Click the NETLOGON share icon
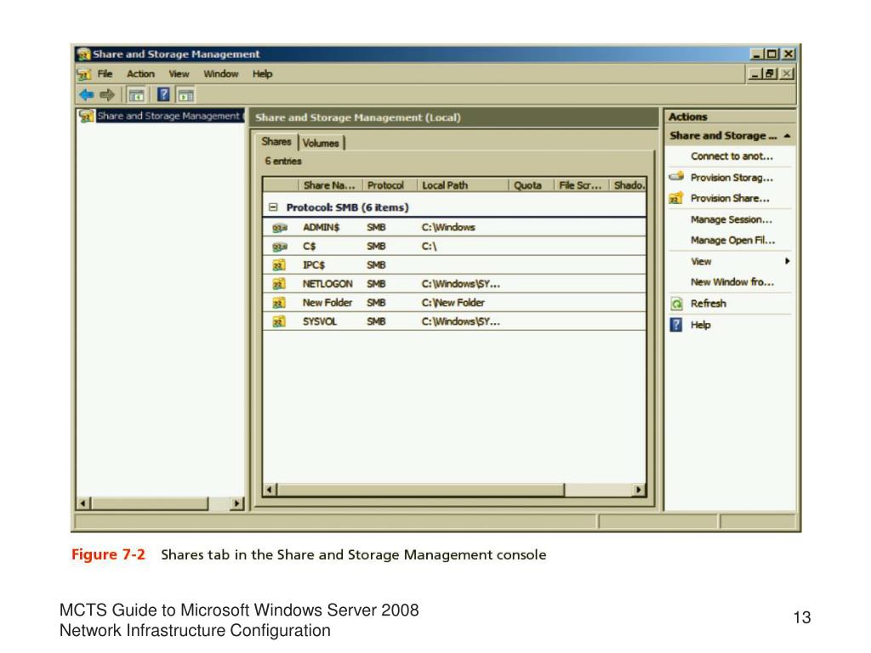Image resolution: width=871 pixels, height=653 pixels. click(279, 284)
